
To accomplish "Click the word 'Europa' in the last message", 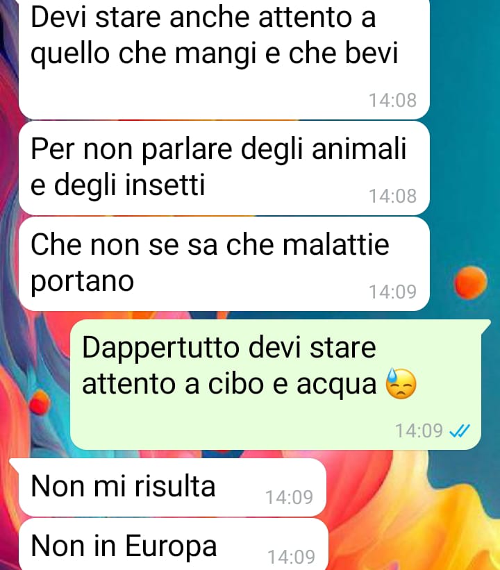I will coord(171,546).
